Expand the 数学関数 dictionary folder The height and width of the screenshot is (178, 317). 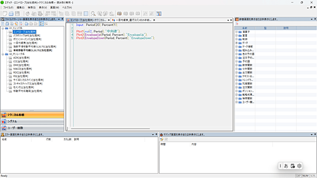pos(236,65)
